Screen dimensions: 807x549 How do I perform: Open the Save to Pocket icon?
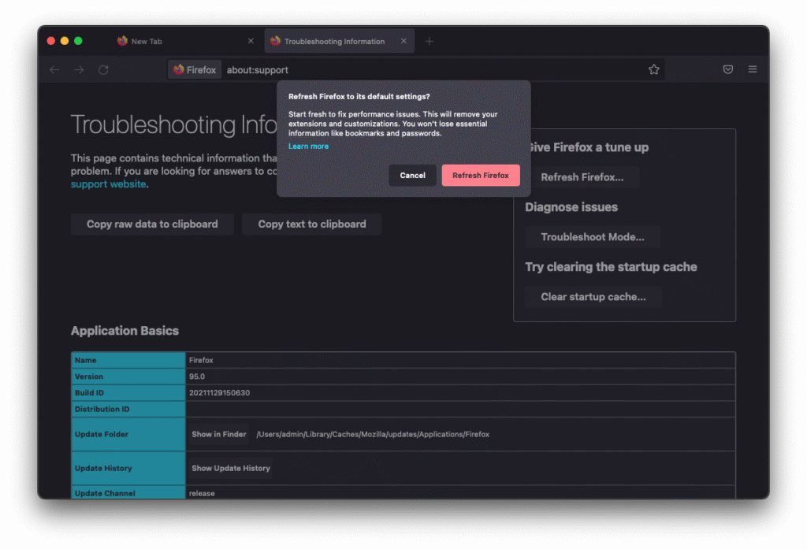728,70
